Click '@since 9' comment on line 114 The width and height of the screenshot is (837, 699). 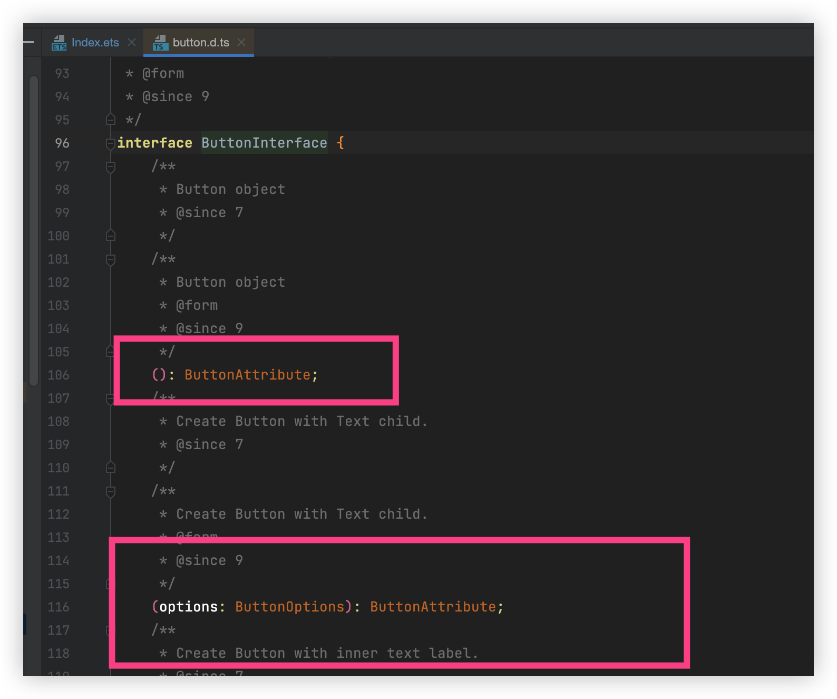click(209, 560)
